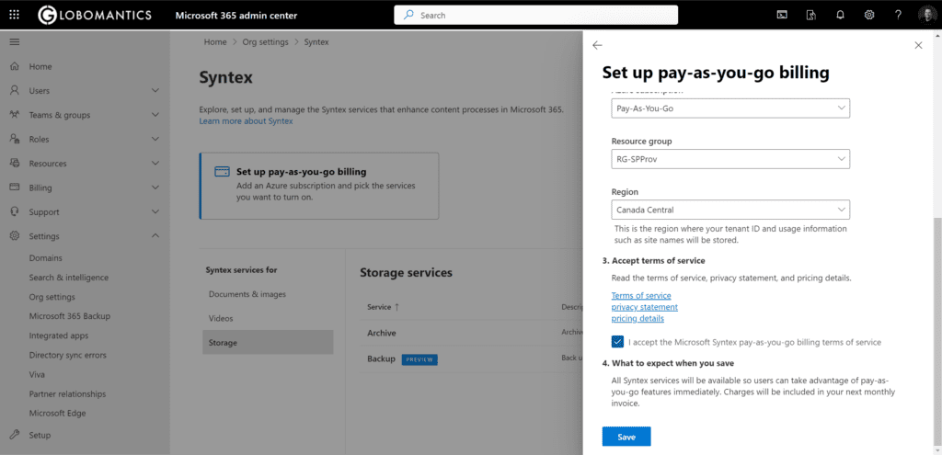Click the Resources icon in sidebar
Image resolution: width=942 pixels, height=455 pixels.
click(x=15, y=164)
